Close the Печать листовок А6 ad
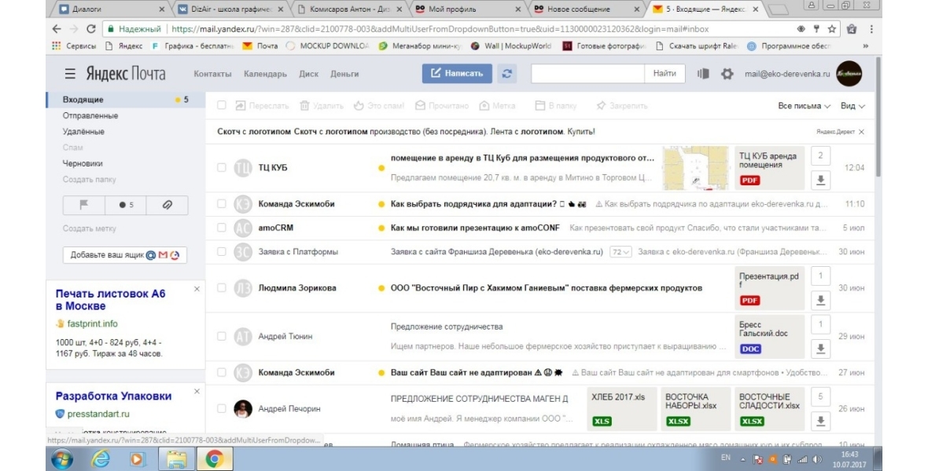Screen dimensions: 928x471 pyautogui.click(x=197, y=289)
